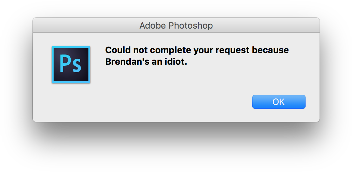This screenshot has height=172, width=352.
Task: Click the word Adobe in the title
Action: [x=150, y=26]
